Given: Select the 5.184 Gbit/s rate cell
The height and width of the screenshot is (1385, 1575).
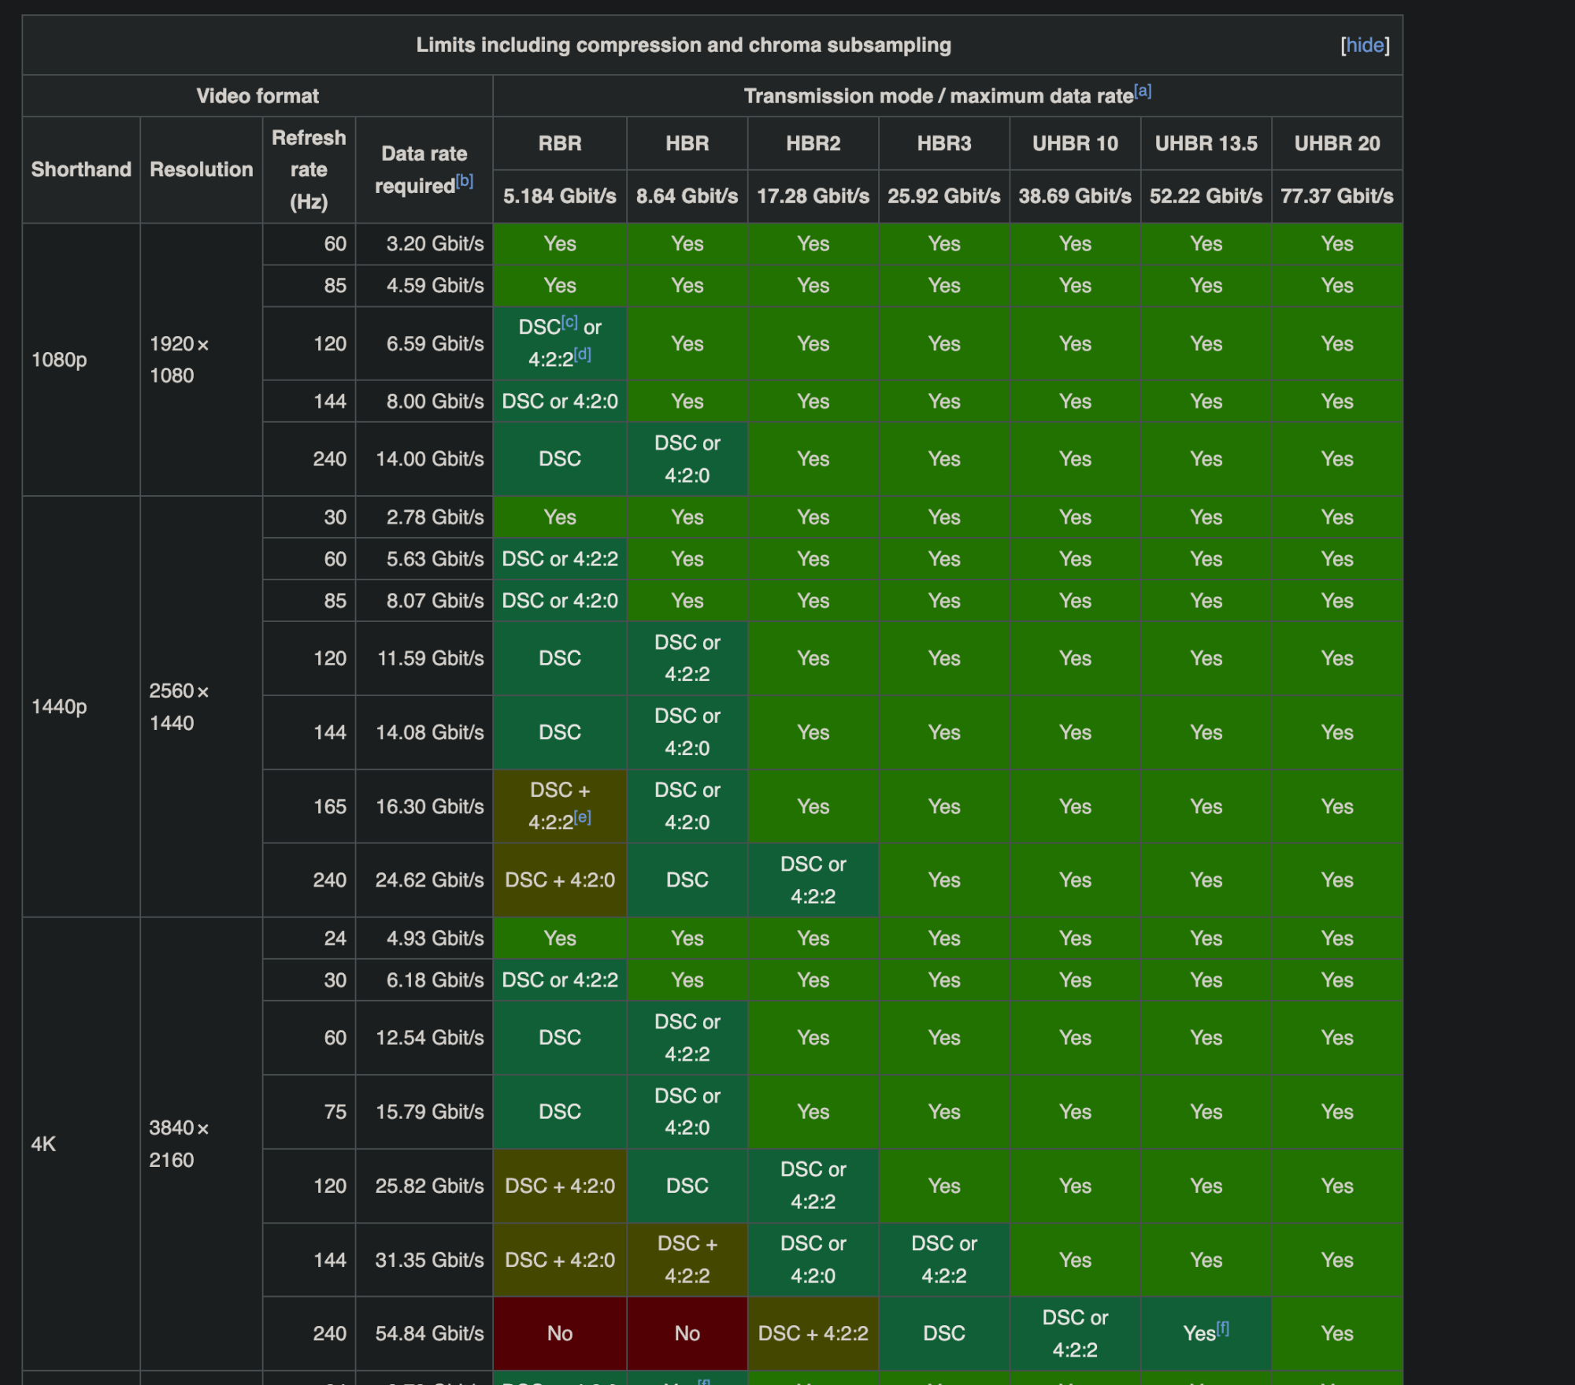Looking at the screenshot, I should point(560,196).
